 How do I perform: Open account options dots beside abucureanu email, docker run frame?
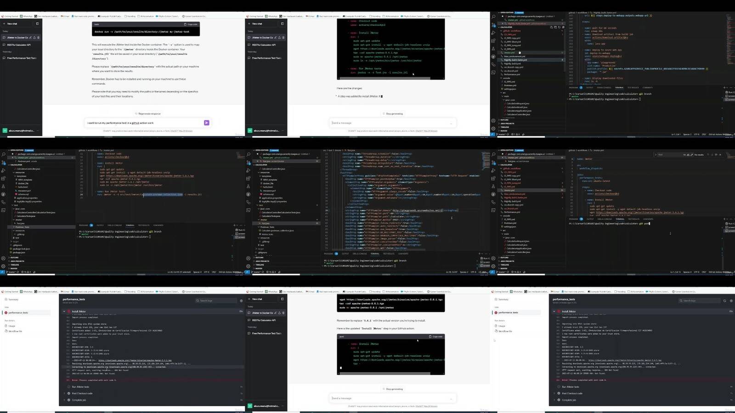click(38, 130)
